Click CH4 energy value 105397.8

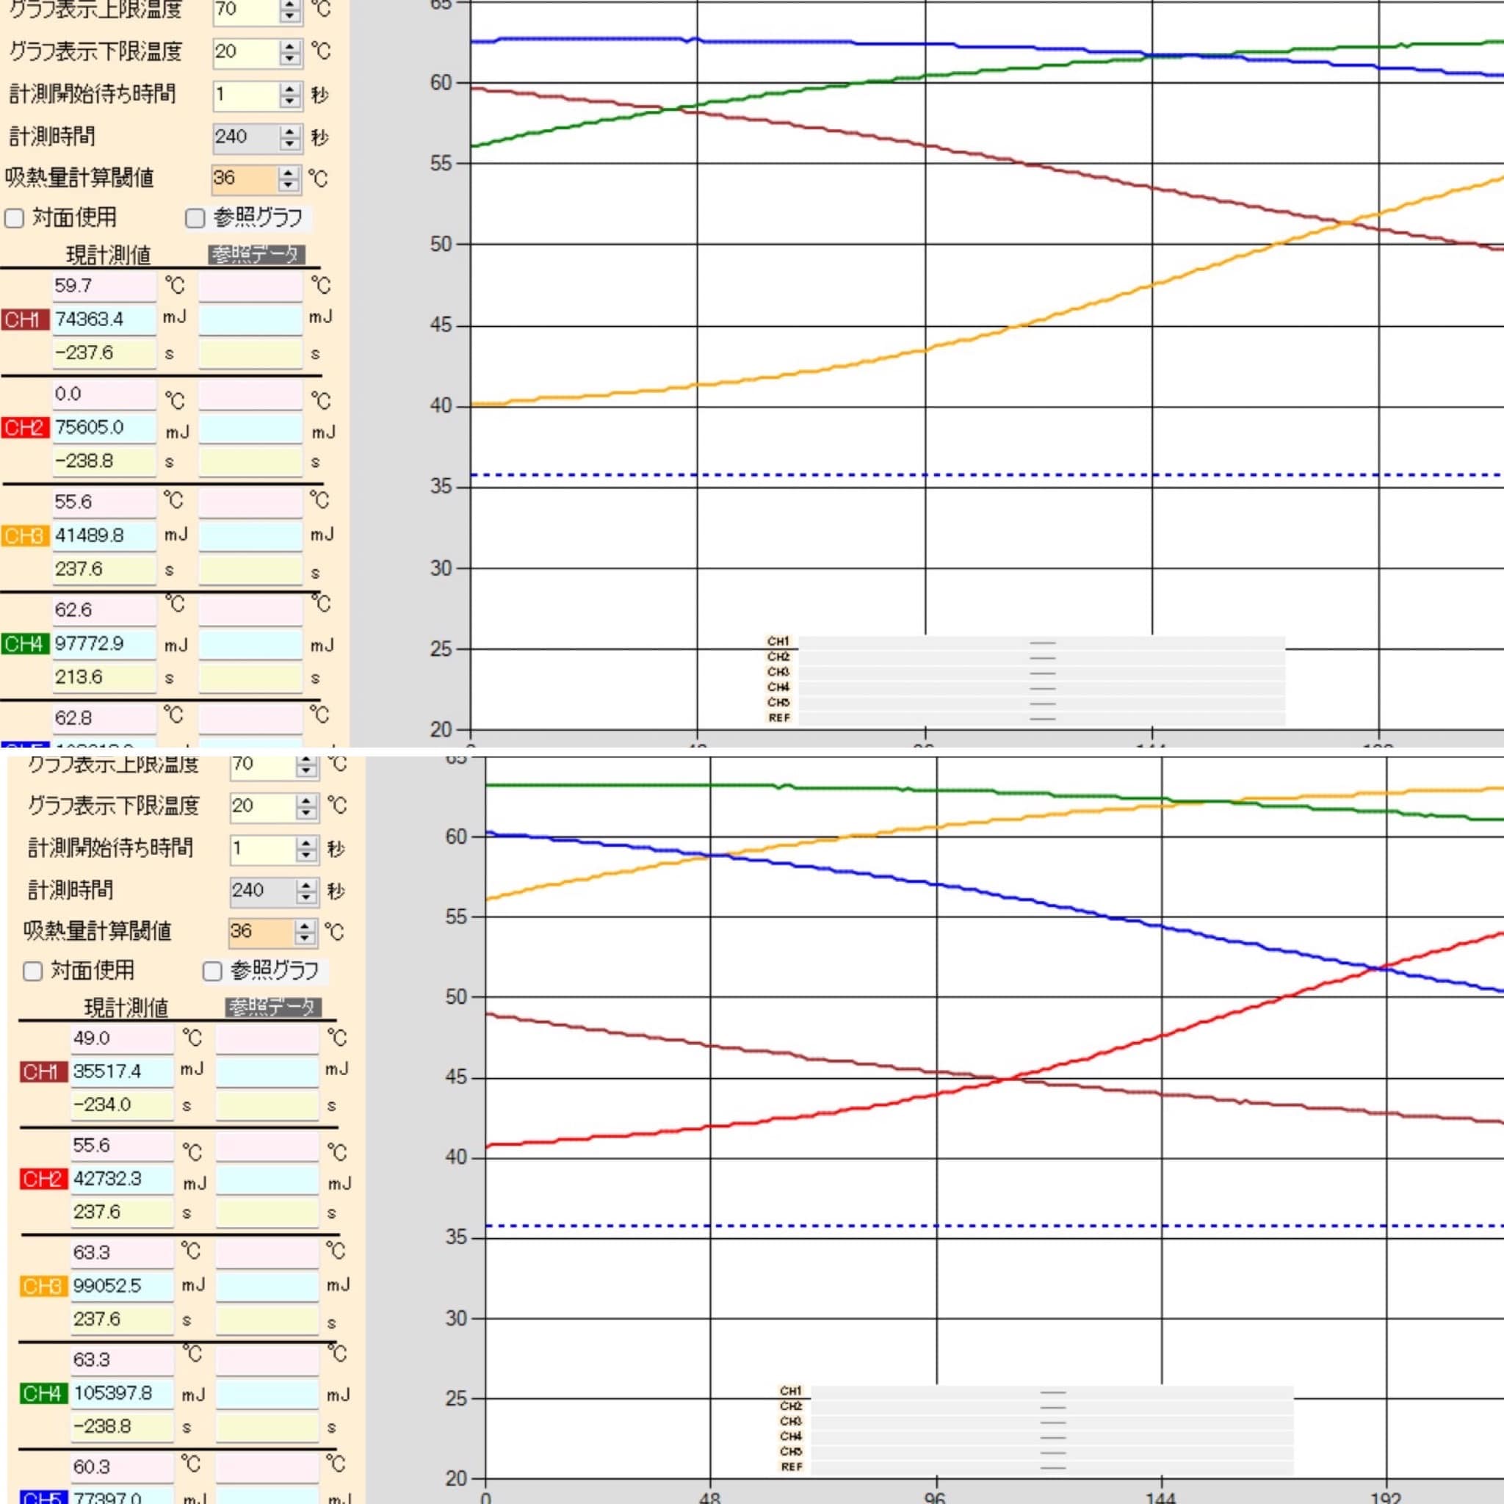pos(122,1393)
